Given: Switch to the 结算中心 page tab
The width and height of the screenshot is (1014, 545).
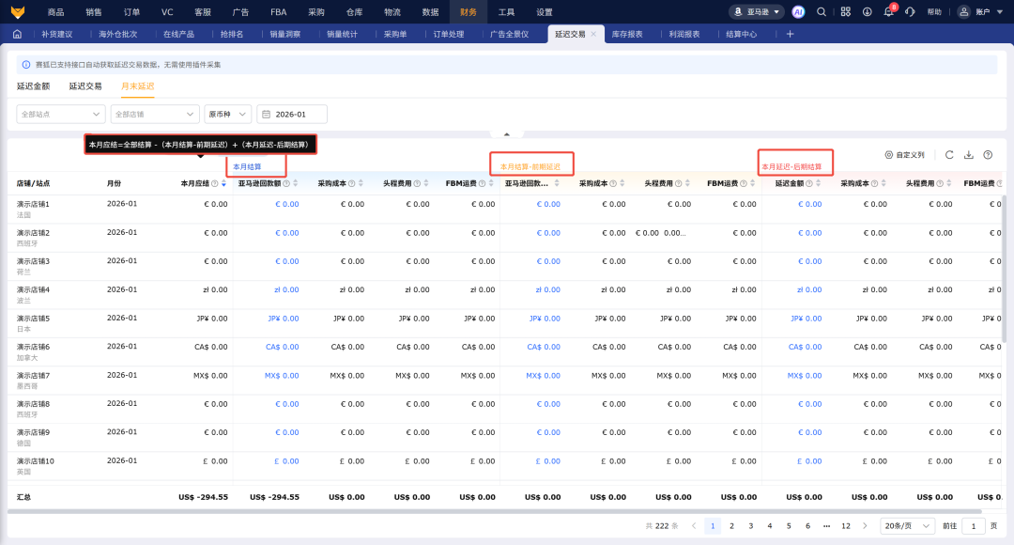Looking at the screenshot, I should (741, 34).
